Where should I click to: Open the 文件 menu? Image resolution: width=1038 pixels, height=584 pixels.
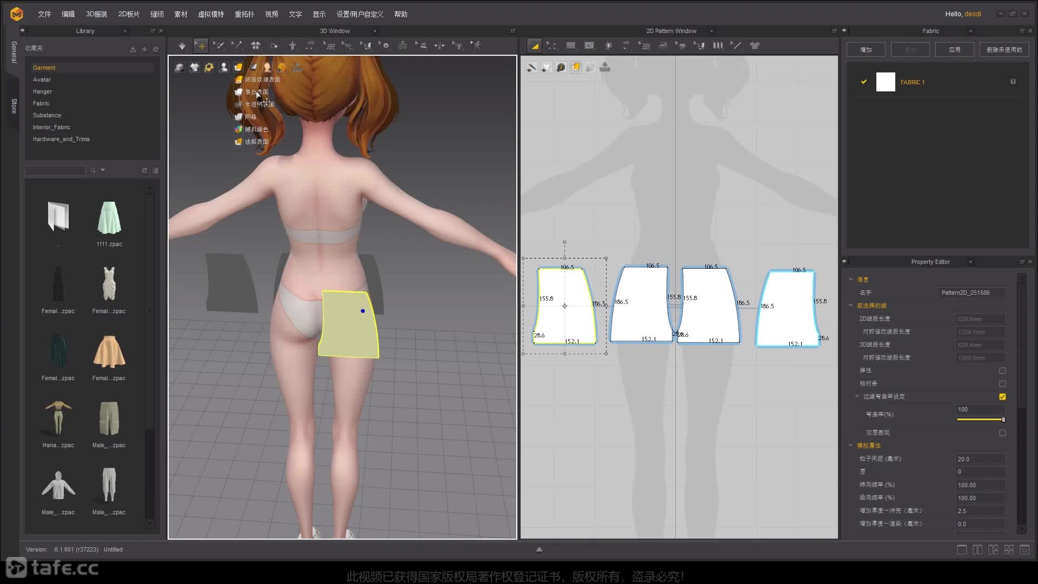coord(44,14)
